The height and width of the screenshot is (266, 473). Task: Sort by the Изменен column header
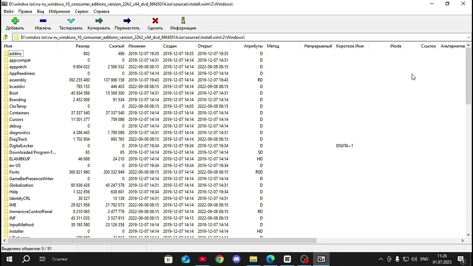pos(143,46)
